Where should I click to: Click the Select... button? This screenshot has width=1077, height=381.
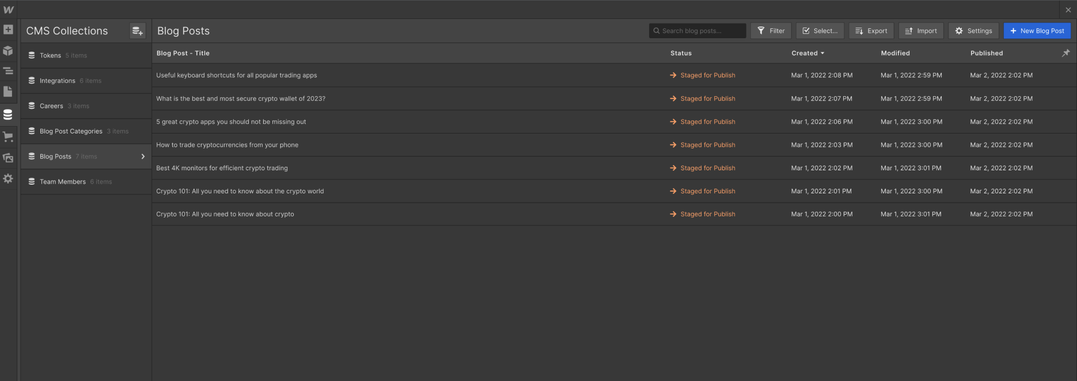pyautogui.click(x=820, y=31)
